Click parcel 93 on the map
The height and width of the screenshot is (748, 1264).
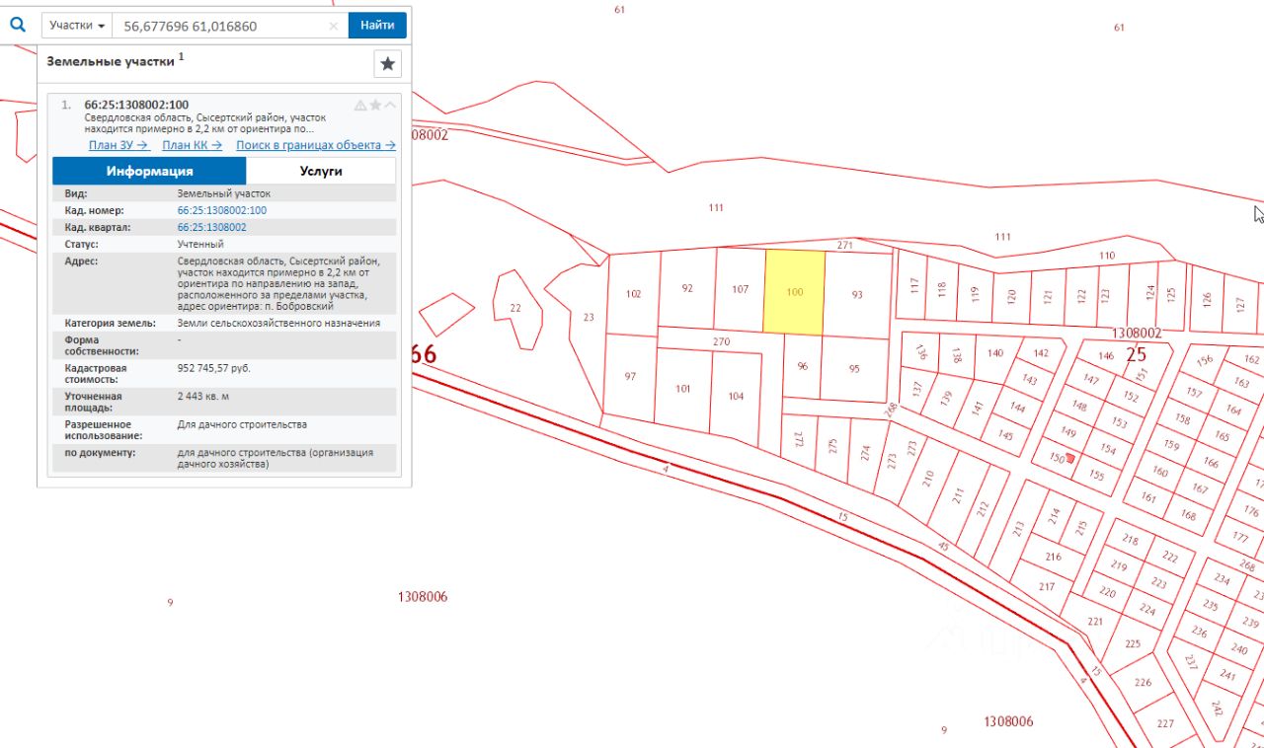[x=857, y=294]
